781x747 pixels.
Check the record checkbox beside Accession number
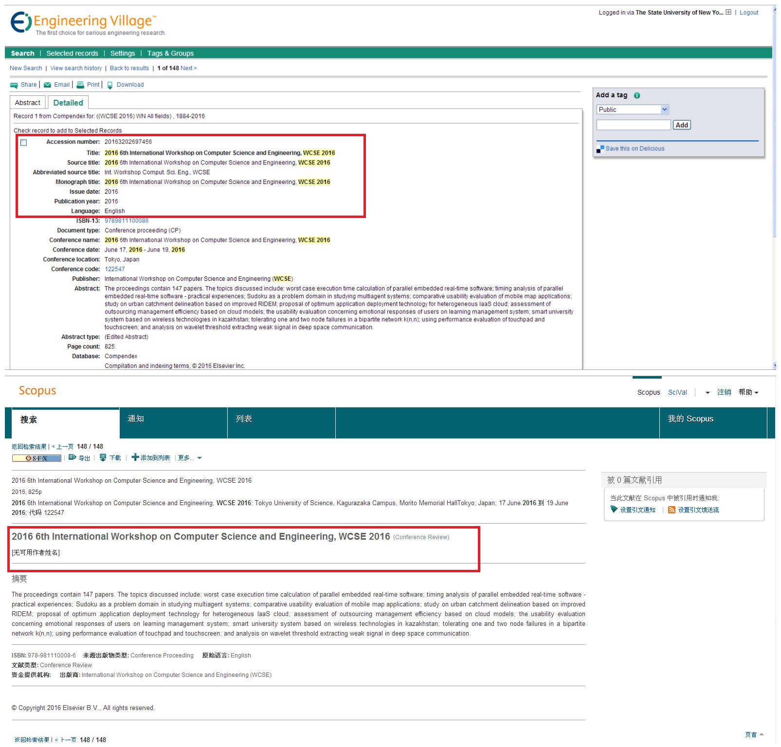tap(23, 143)
